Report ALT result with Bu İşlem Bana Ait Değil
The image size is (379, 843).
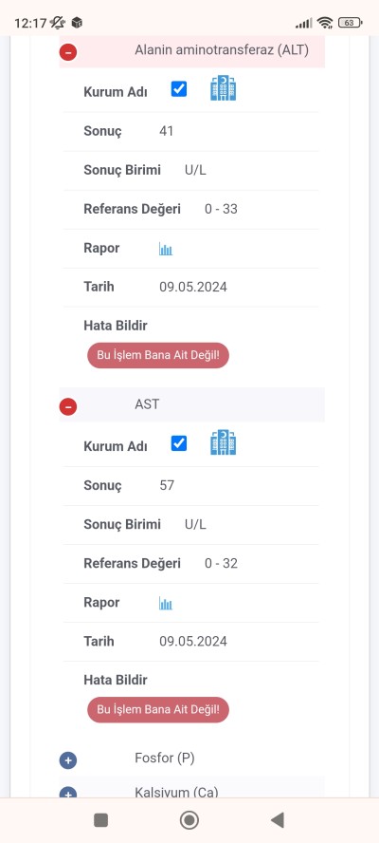(x=158, y=355)
